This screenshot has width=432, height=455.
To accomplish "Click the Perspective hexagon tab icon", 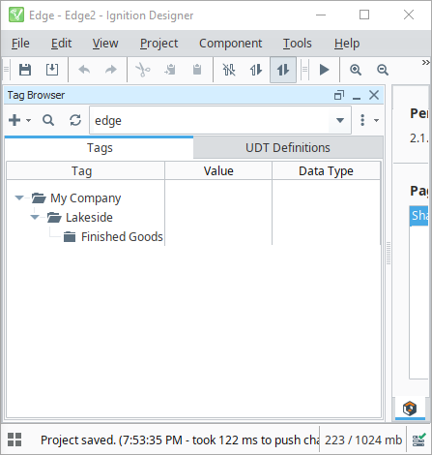I will [x=410, y=409].
